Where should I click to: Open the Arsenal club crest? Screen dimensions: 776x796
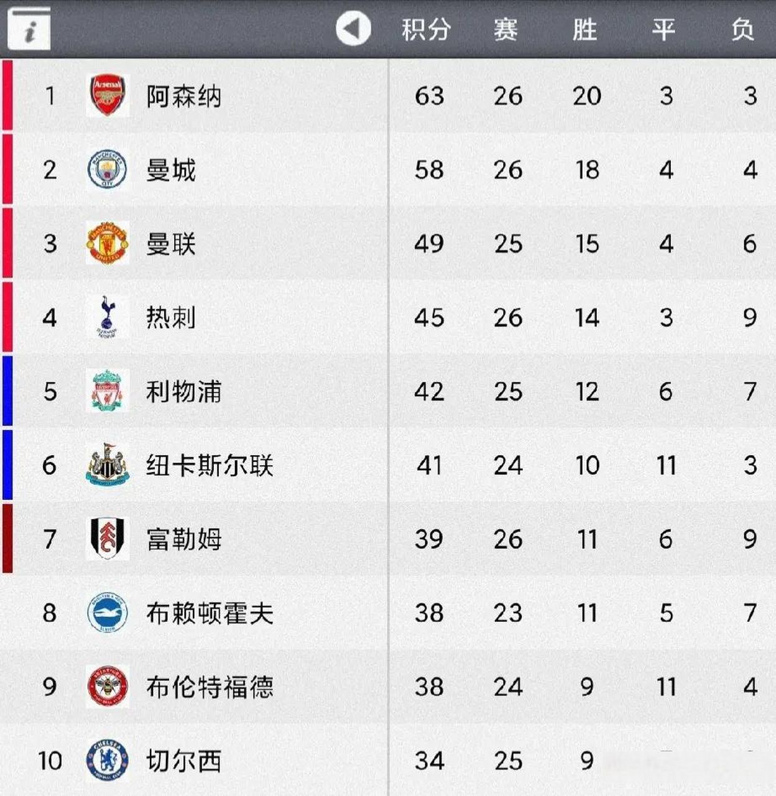pyautogui.click(x=108, y=96)
